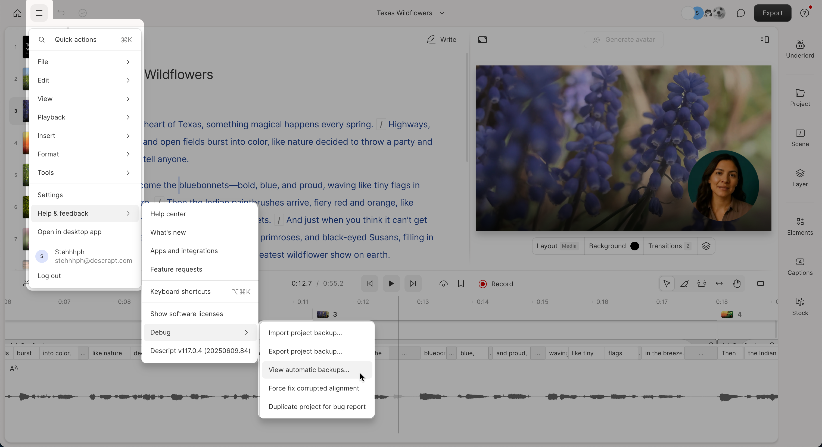Screen dimensions: 822x447
Task: Open the Elements panel
Action: (x=800, y=227)
